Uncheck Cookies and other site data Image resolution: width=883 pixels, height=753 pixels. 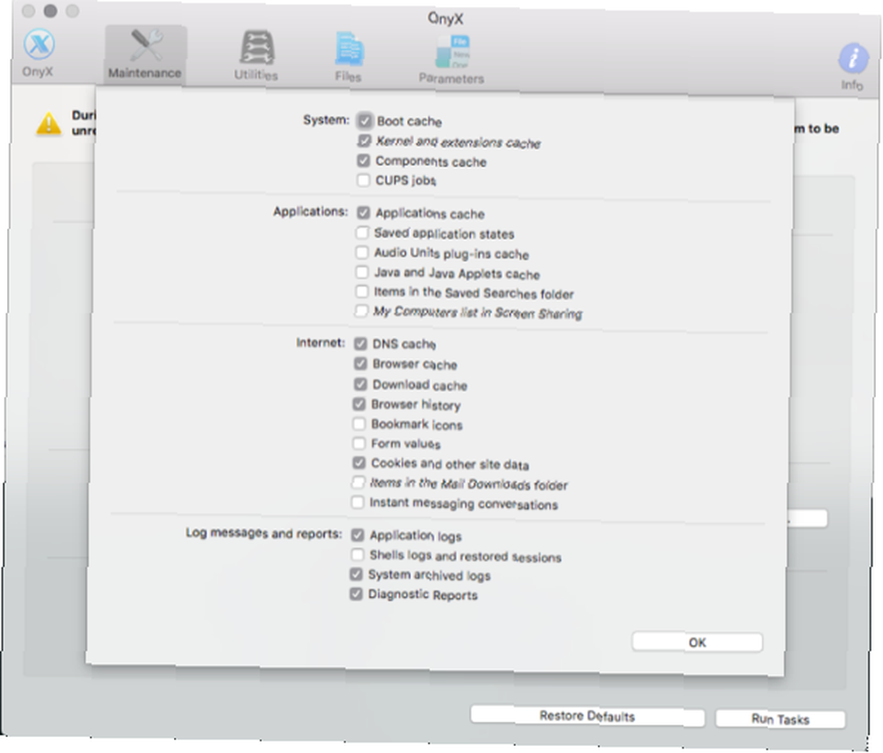358,463
